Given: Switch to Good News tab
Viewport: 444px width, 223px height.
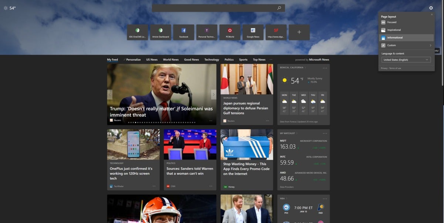Looking at the screenshot, I should tap(192, 59).
